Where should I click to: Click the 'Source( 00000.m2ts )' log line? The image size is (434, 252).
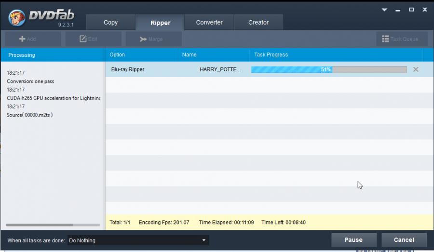click(x=29, y=115)
